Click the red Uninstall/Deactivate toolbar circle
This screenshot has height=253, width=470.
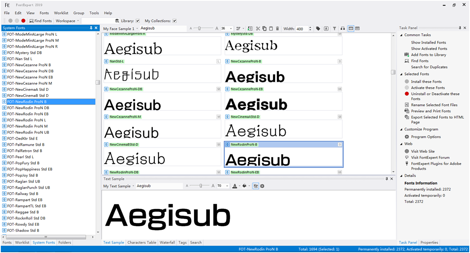point(23,21)
